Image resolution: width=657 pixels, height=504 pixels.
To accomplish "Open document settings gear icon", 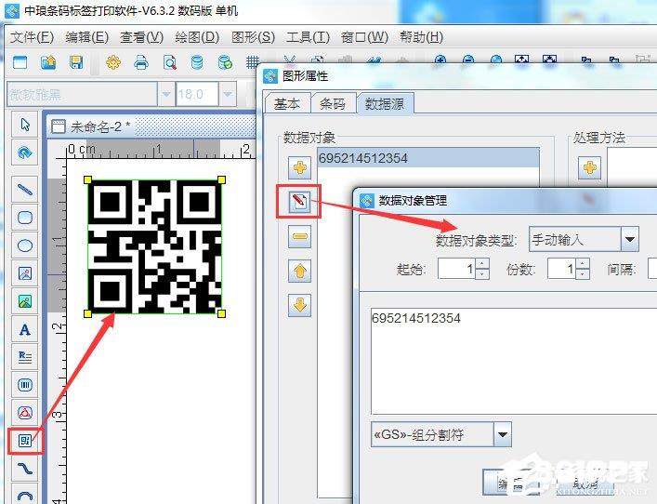I will [x=113, y=62].
